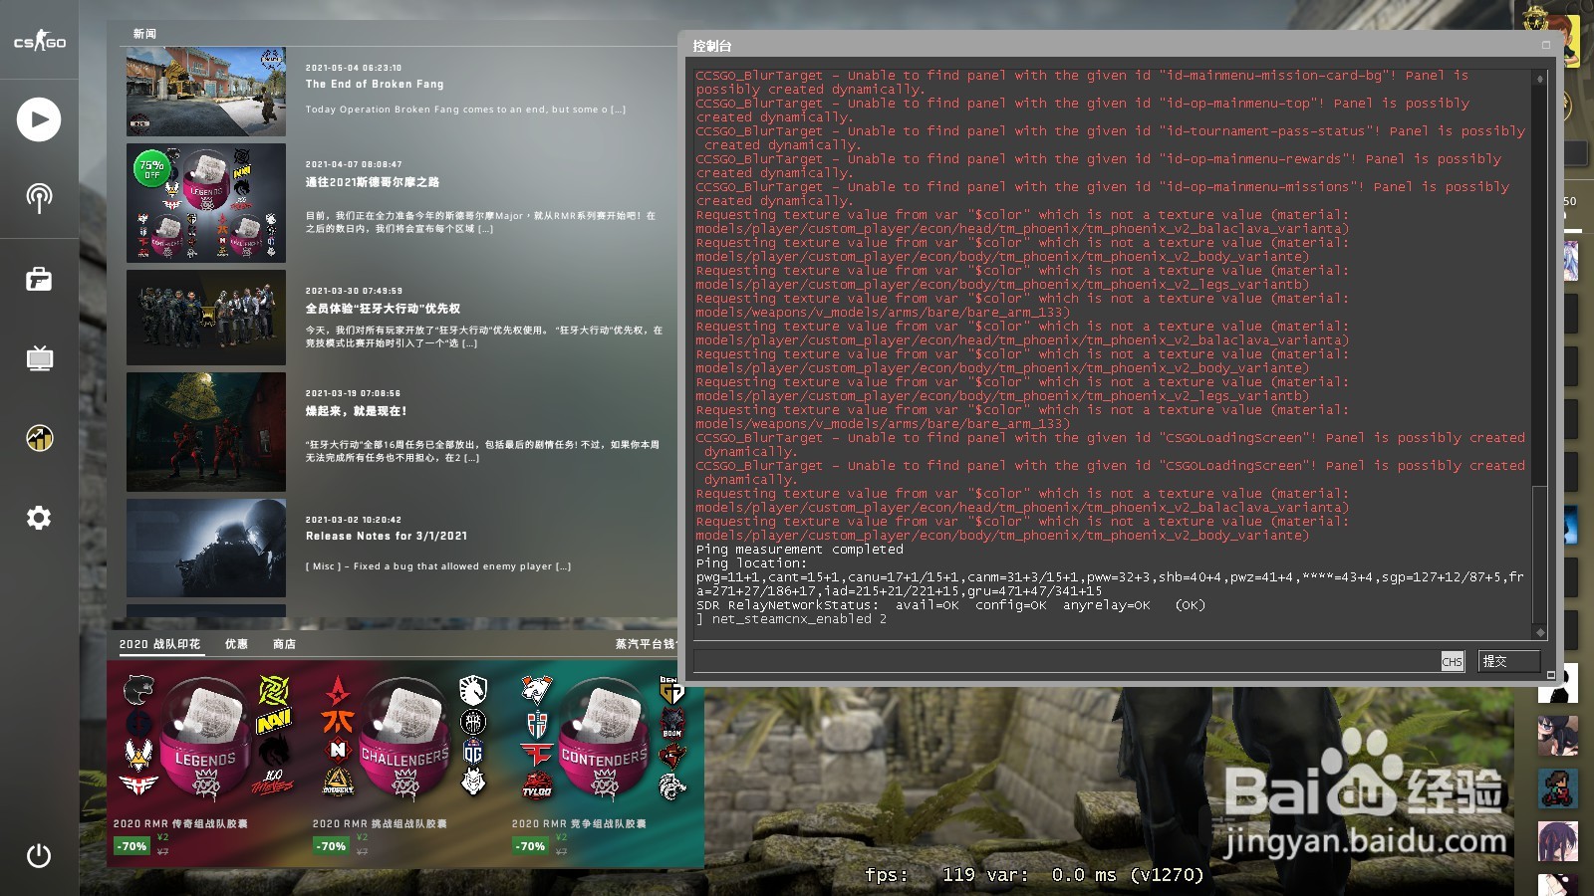Open the 75% OFF sticker capsule news thumbnail
Viewport: 1594px width, 896px height.
point(206,203)
